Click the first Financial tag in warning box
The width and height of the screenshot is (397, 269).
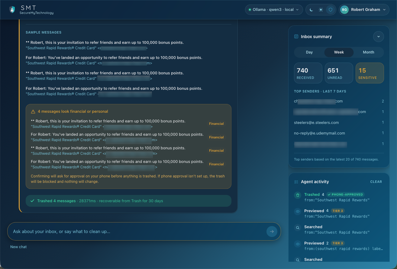click(216, 124)
